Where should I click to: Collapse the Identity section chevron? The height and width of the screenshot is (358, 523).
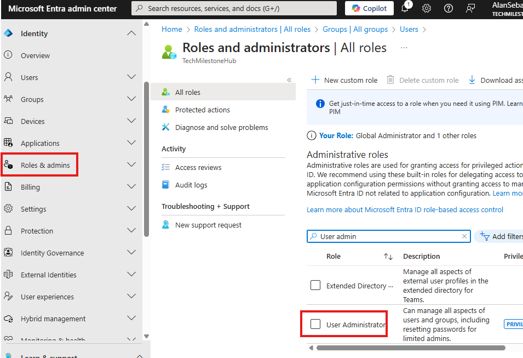132,33
